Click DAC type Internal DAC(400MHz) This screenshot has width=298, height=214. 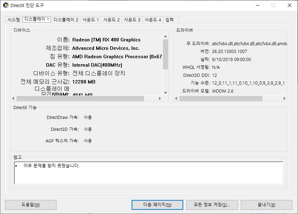pyautogui.click(x=97, y=65)
